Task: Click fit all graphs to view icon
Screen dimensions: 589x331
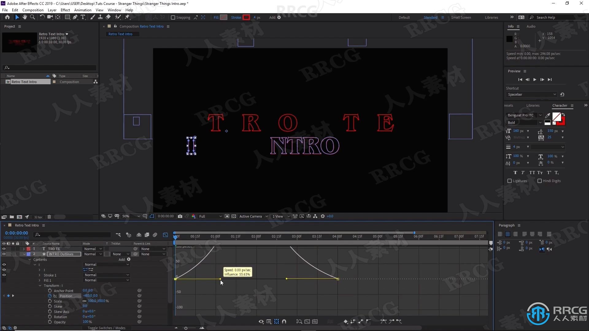Action: 307,321
